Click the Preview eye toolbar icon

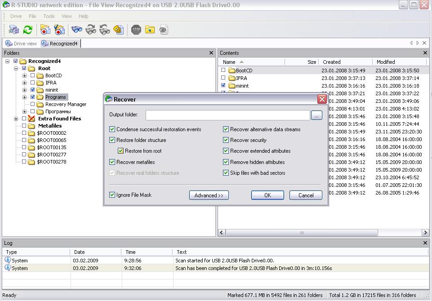(164, 30)
